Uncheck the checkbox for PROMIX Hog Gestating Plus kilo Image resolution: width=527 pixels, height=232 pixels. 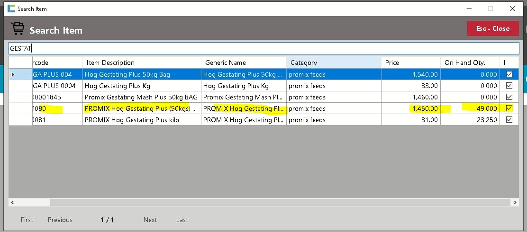tap(509, 120)
